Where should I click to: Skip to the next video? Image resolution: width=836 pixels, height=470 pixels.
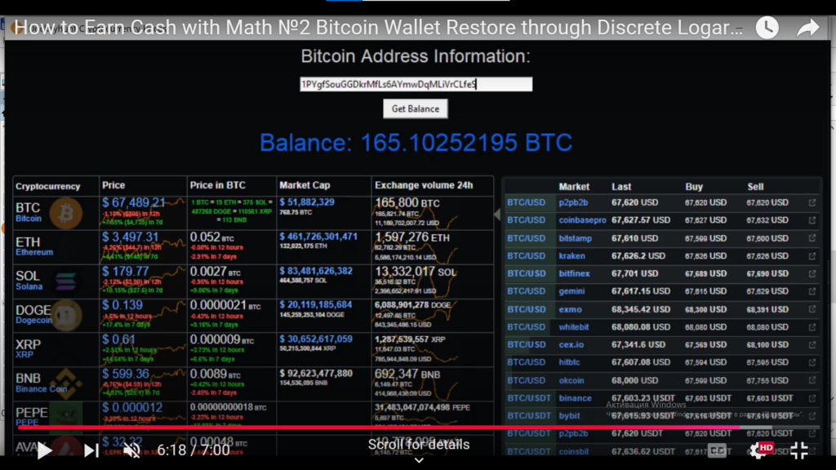point(91,450)
